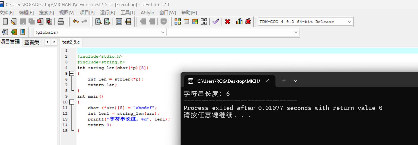Open the 文件[F] menu
Image resolution: width=418 pixels, height=145 pixels.
(7, 13)
